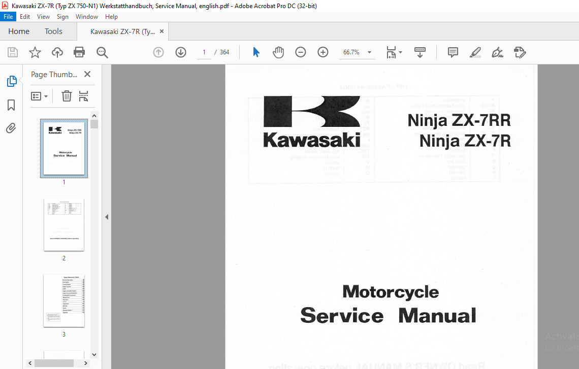The image size is (579, 369).
Task: Click the print pages thumbnail icon
Action: pyautogui.click(x=83, y=96)
